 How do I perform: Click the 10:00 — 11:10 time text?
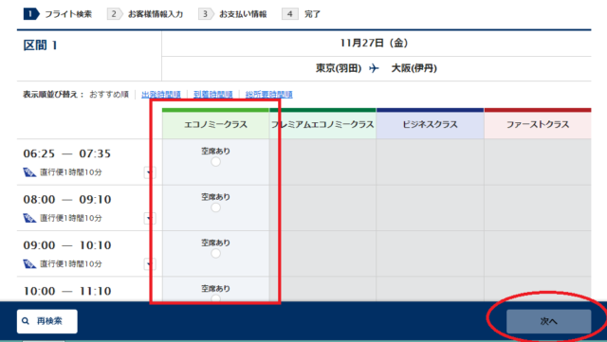67,291
